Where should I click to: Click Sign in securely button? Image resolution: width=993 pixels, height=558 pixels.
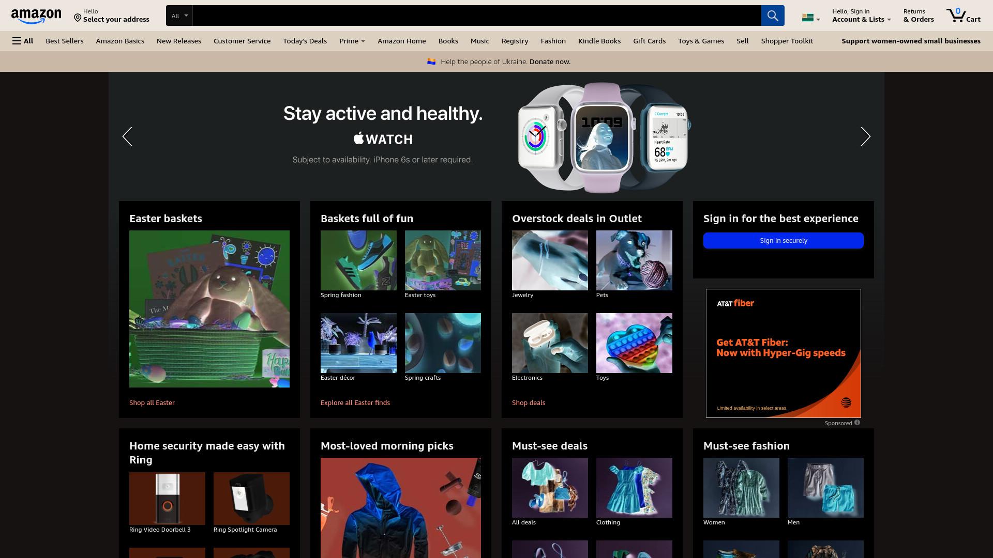pos(783,240)
